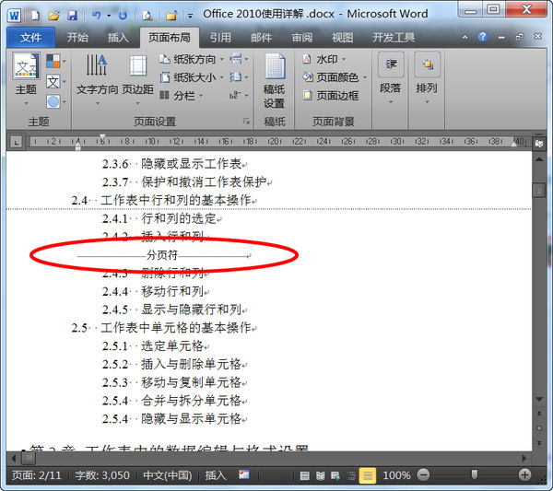Click the print preview icon in the title bar
553x491 pixels.
147,15
